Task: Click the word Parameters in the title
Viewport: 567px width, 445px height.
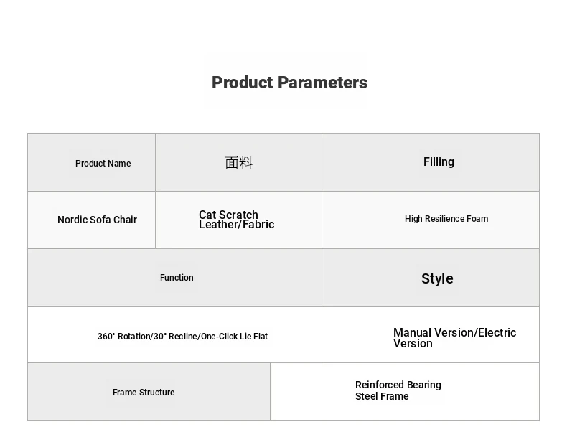Action: [323, 83]
